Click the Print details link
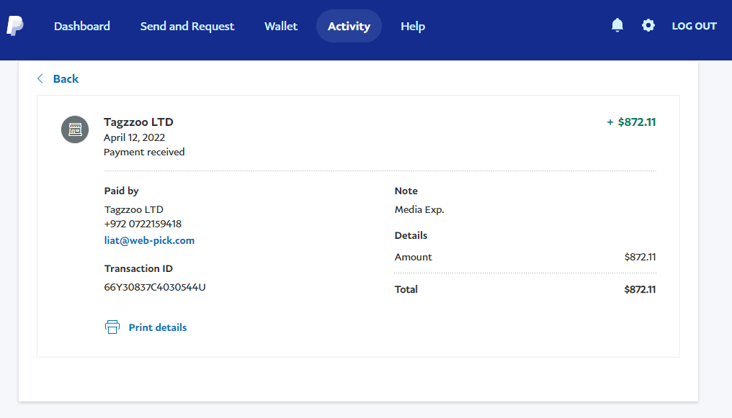 [158, 327]
